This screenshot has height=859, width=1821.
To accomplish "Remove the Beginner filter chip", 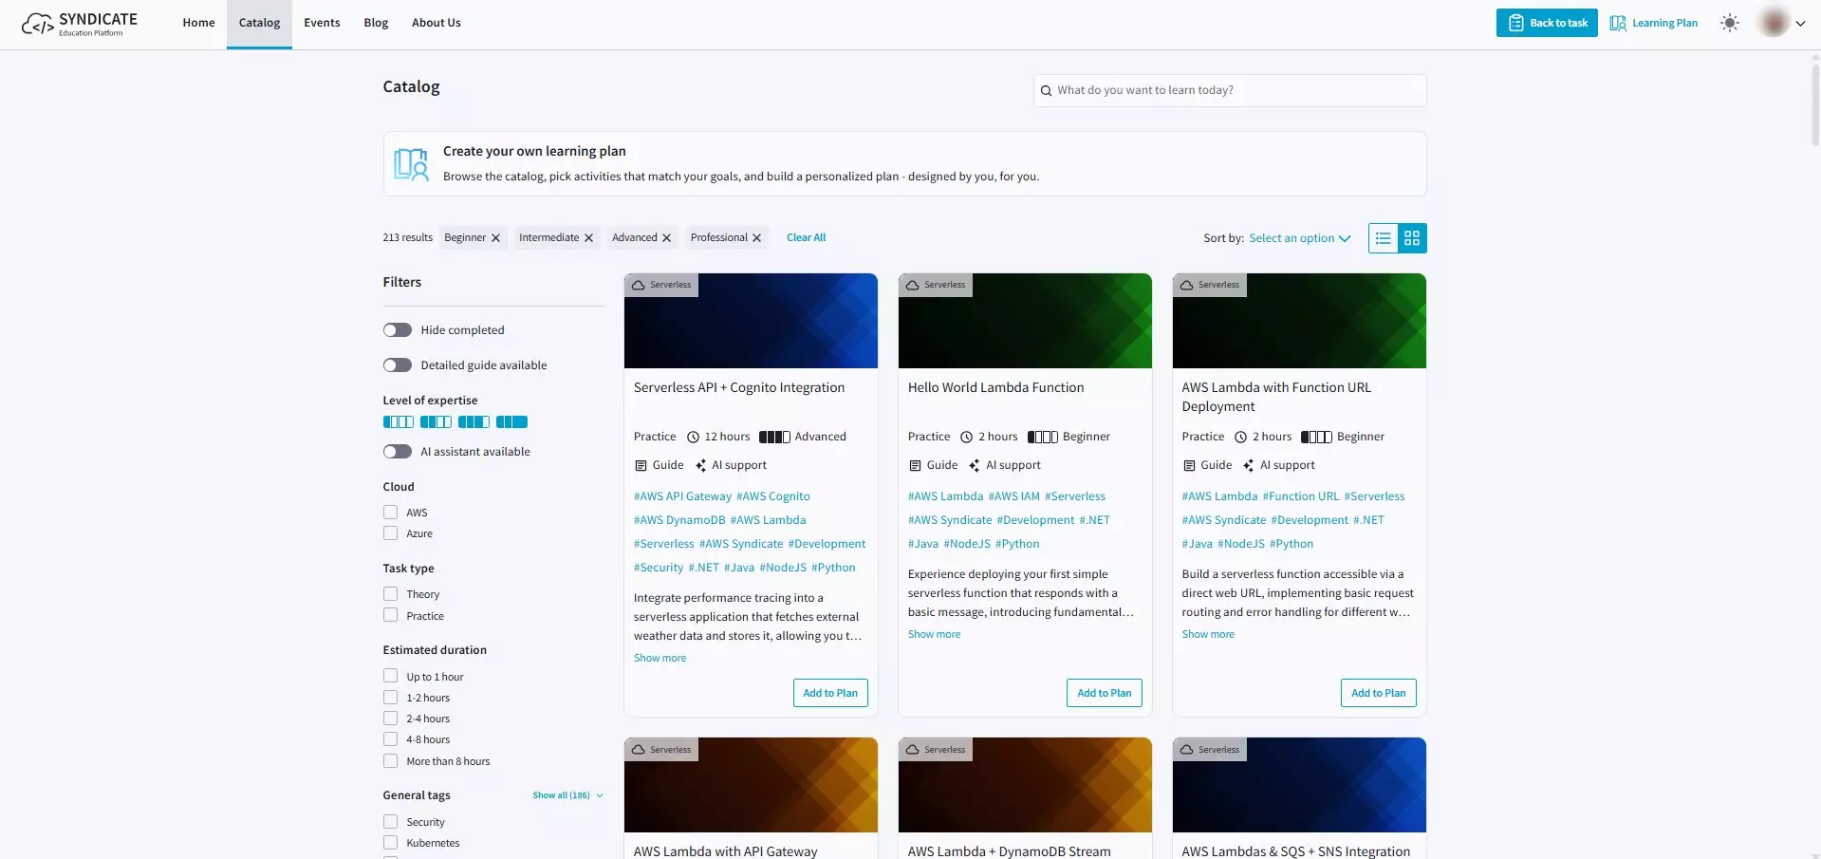I will pos(495,238).
